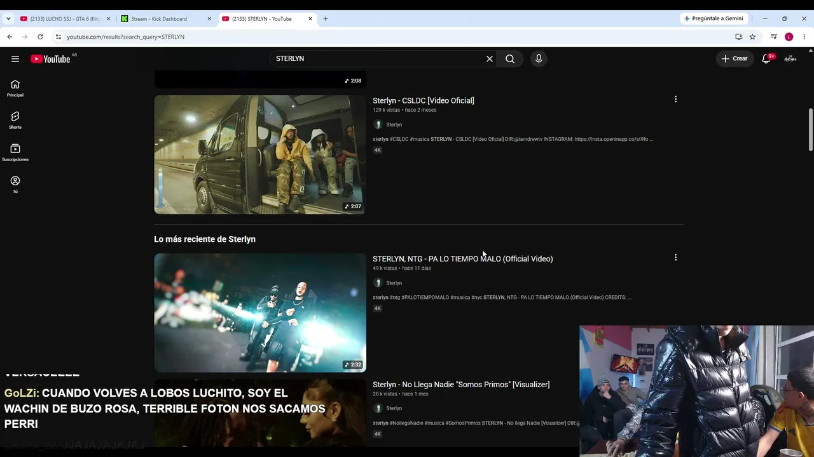The width and height of the screenshot is (814, 457).
Task: Click Sterlyn channel name under CSLDC video
Action: (x=394, y=125)
